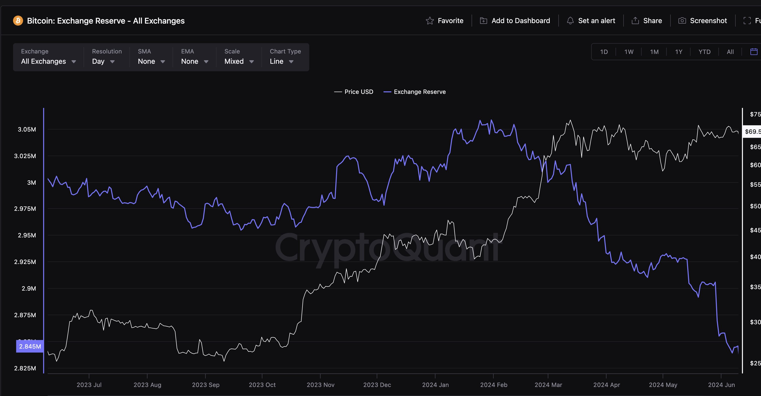Click the fullscreen brackets icon
The height and width of the screenshot is (396, 761).
[x=747, y=21]
